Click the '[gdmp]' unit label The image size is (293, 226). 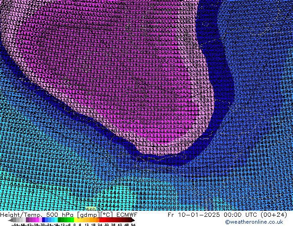[89, 215]
